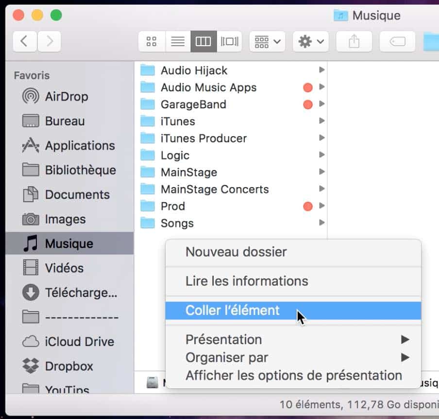Select the MainStage Concerts folder
Image resolution: width=439 pixels, height=419 pixels.
click(x=231, y=189)
